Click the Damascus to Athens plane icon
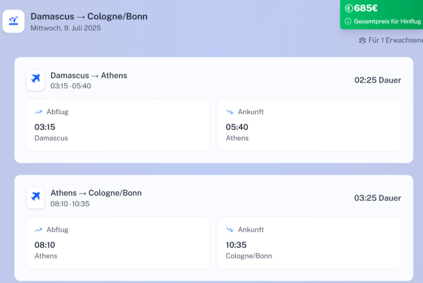 coord(36,80)
